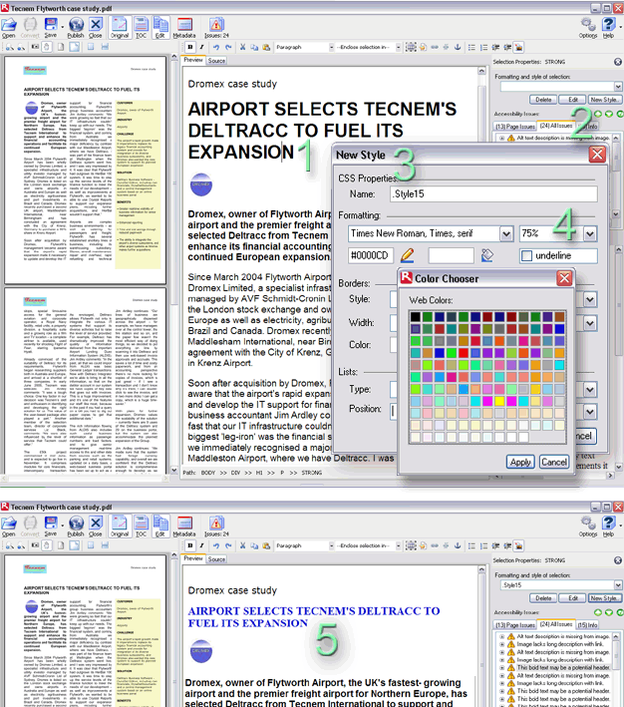Pick the black swatch in Color Chooser
This screenshot has height=707, width=624.
pos(416,317)
